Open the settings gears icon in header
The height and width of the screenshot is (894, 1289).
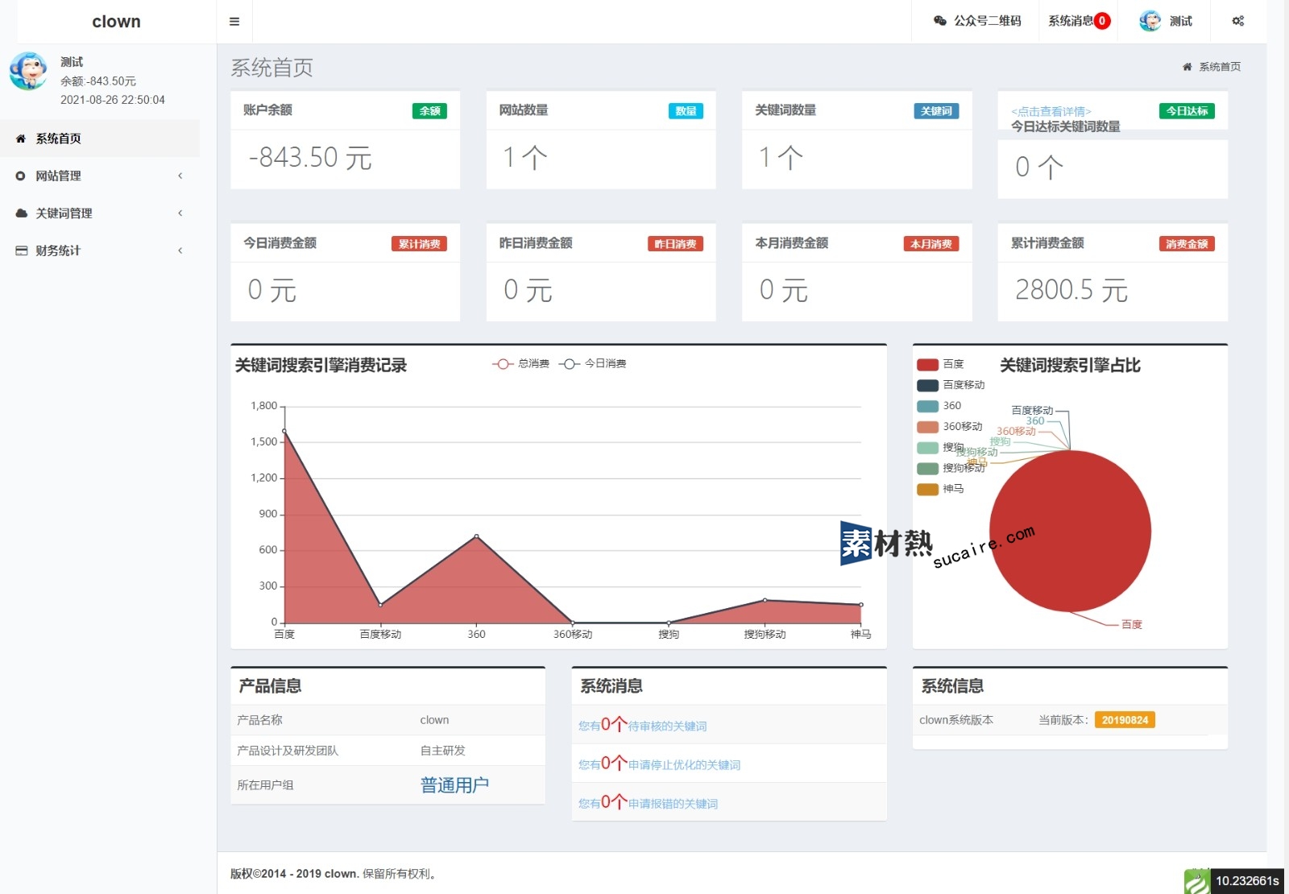click(x=1238, y=22)
